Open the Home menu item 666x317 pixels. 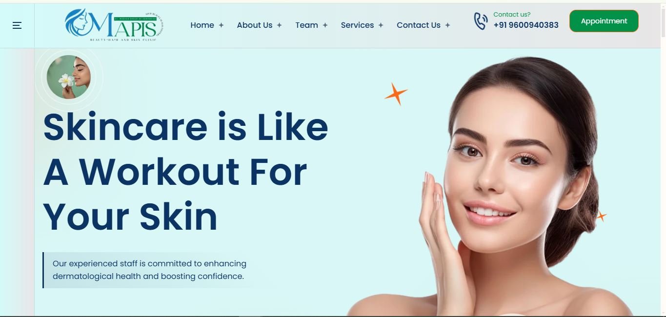202,25
